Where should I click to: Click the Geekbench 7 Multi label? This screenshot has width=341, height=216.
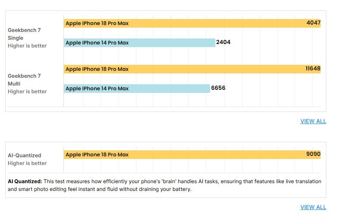tap(24, 79)
